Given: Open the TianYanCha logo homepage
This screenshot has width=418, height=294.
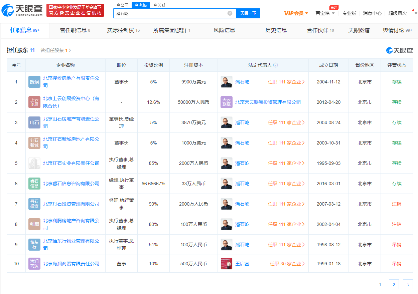Looking at the screenshot, I should click(22, 10).
